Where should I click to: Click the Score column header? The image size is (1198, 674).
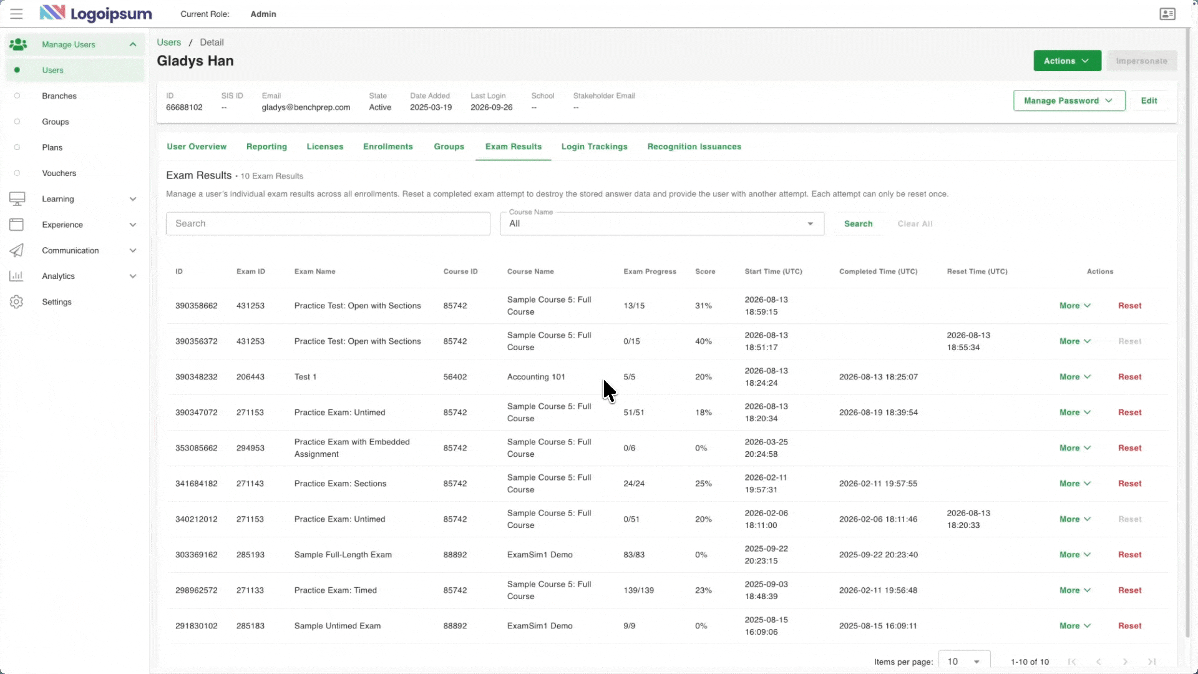coord(705,271)
